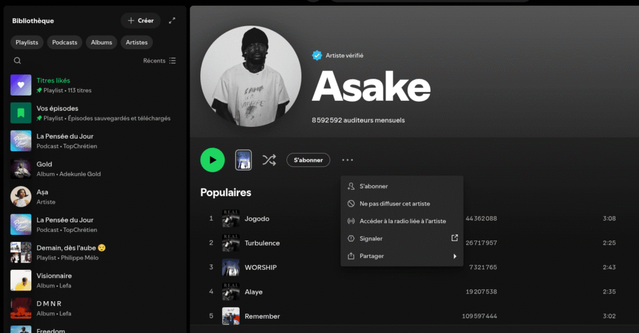Click play count 44 362 088
The width and height of the screenshot is (639, 333).
click(x=481, y=218)
